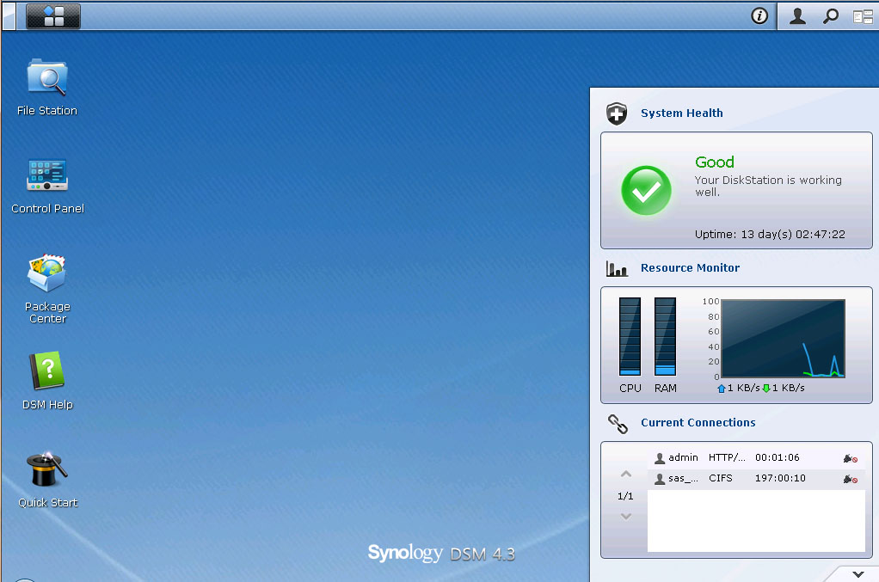Select the admin HTTP connection row
Viewport: 879px width, 582px height.
(x=756, y=458)
